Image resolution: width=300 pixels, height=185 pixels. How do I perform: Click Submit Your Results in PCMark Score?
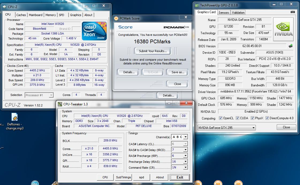pyautogui.click(x=153, y=51)
